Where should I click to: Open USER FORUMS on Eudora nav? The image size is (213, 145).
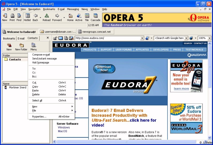[x=124, y=50]
